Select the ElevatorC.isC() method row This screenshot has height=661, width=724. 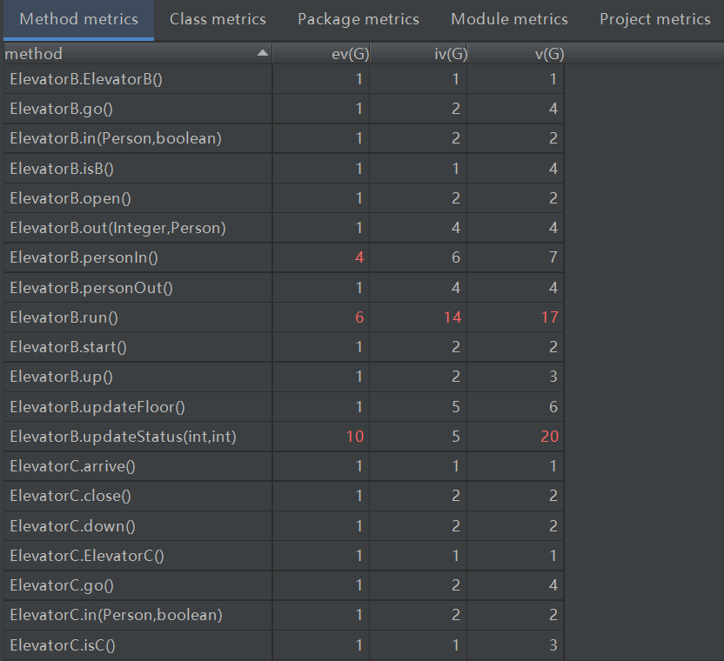pyautogui.click(x=63, y=644)
